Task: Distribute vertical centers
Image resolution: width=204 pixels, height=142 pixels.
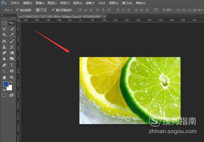Action: (123, 10)
